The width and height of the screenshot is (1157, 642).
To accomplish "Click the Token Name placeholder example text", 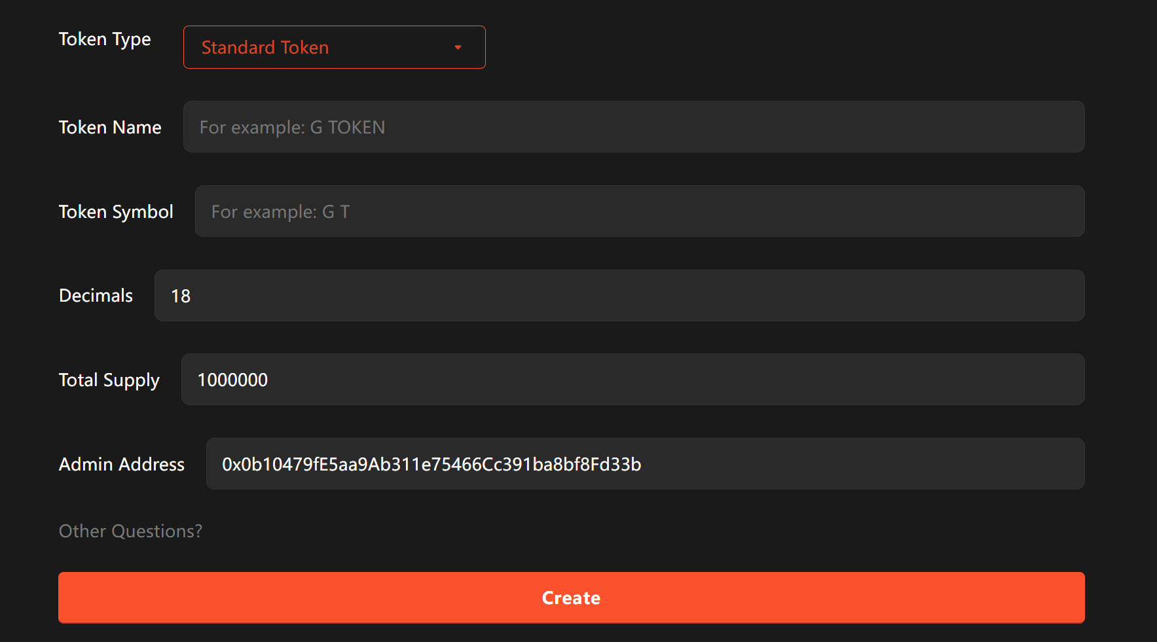I will coord(292,127).
